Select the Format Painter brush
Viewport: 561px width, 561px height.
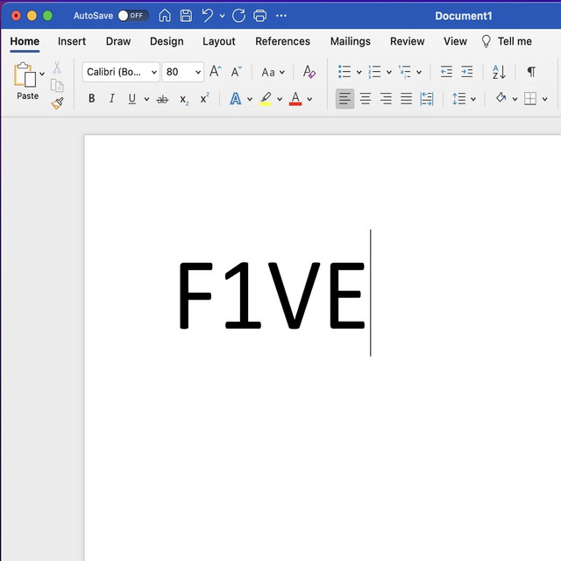pos(57,103)
